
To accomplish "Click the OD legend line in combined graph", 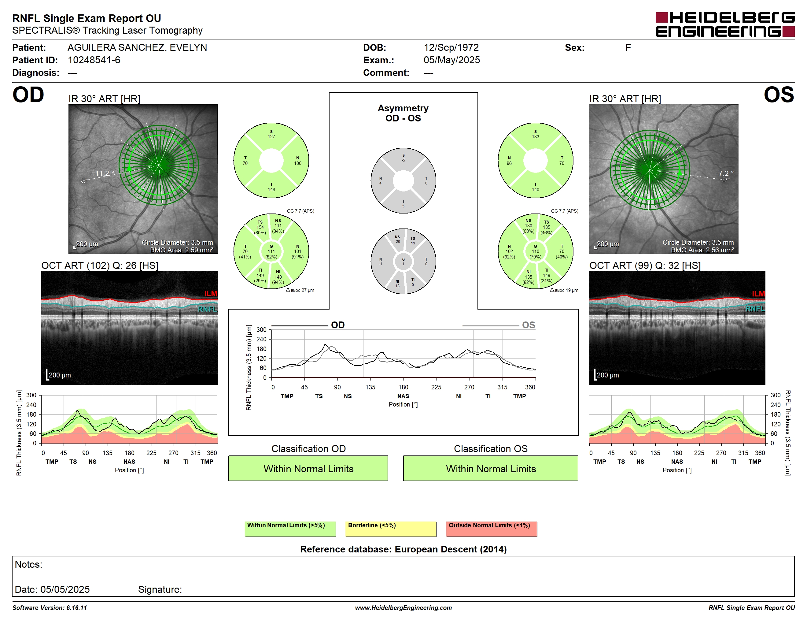I will (x=300, y=326).
